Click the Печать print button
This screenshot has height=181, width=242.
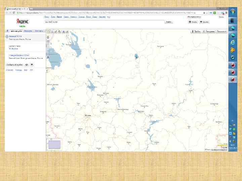[x=193, y=22]
